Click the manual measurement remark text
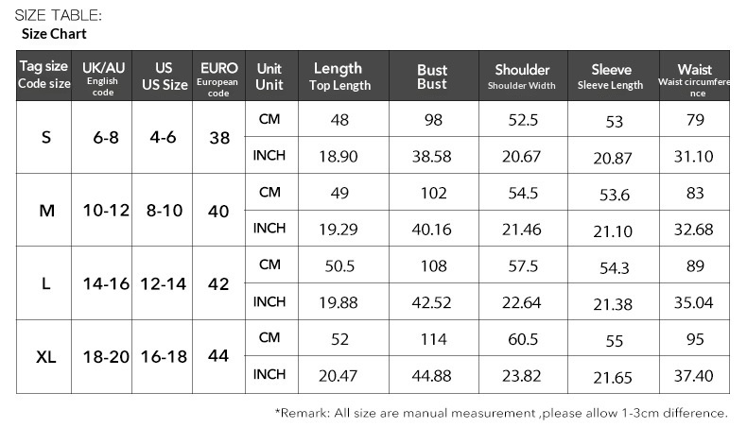The width and height of the screenshot is (747, 444). click(x=500, y=413)
